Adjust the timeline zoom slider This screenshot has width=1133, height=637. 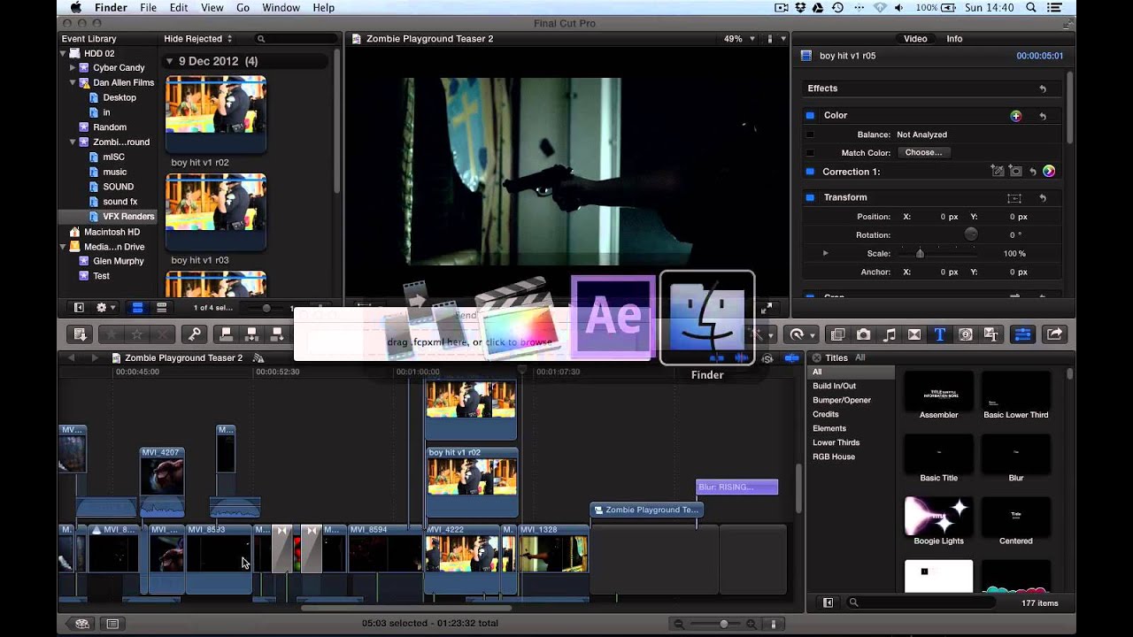[724, 624]
